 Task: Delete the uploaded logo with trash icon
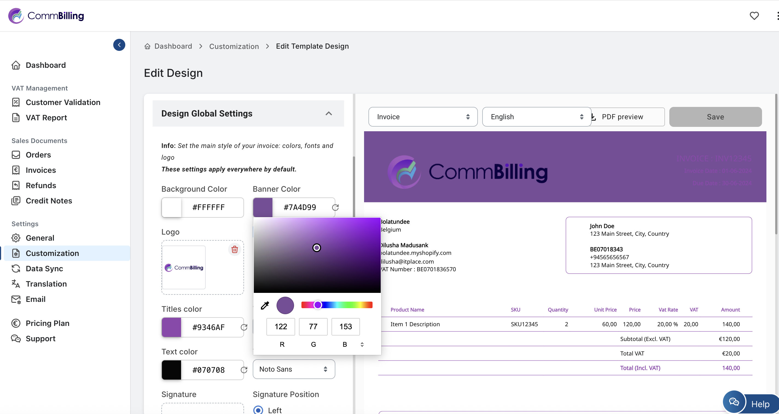(x=234, y=249)
